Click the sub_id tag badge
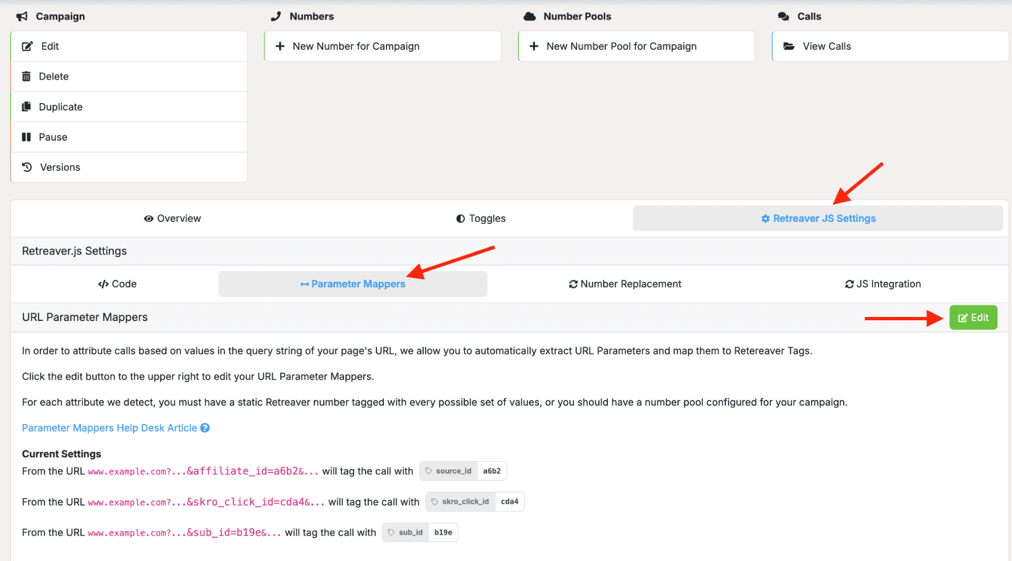This screenshot has height=561, width=1012. pos(420,532)
